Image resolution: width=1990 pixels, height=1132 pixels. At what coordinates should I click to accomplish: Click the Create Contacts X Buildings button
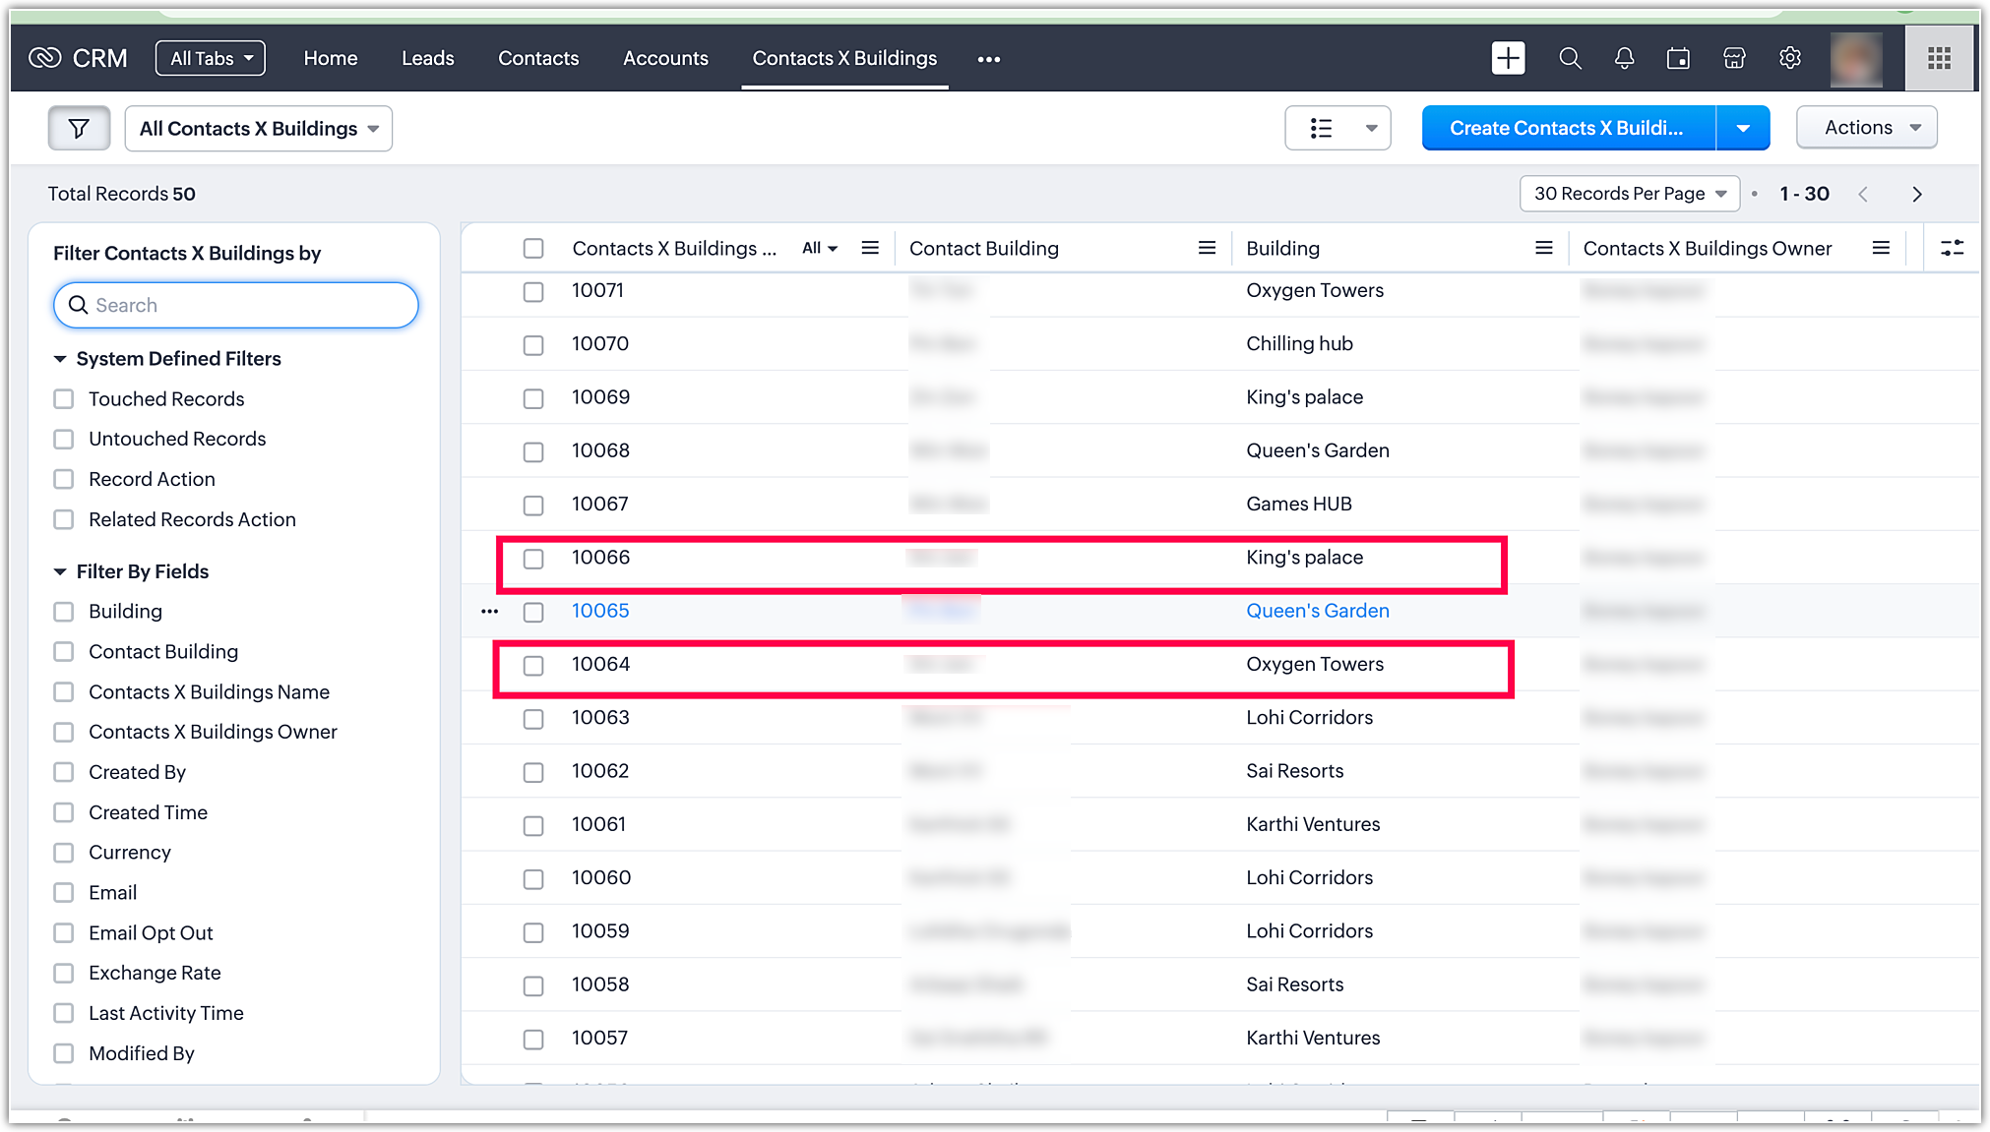(x=1567, y=128)
